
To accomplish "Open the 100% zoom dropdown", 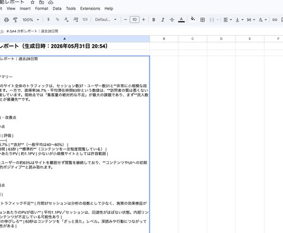I will pyautogui.click(x=31, y=20).
